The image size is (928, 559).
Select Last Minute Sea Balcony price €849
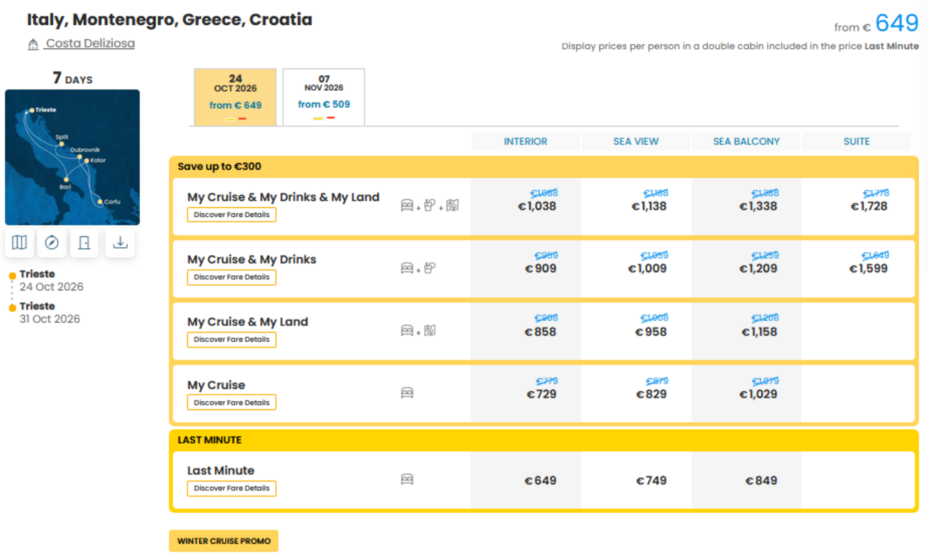[x=761, y=481]
